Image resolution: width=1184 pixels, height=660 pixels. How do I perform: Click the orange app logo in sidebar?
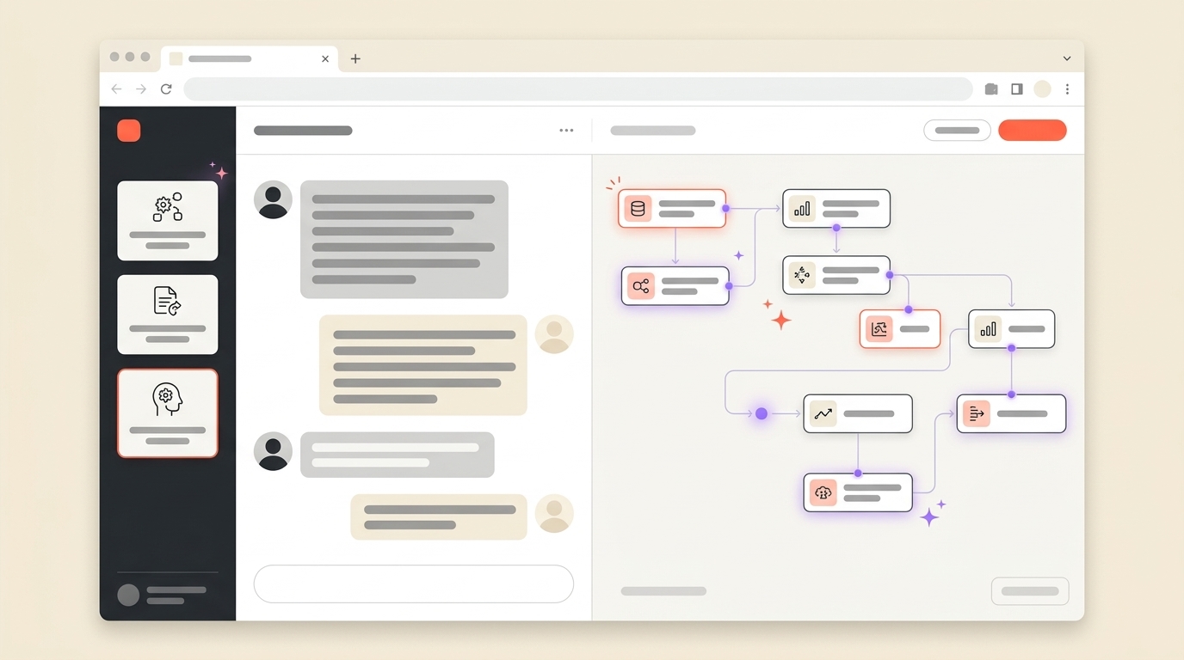pyautogui.click(x=129, y=131)
